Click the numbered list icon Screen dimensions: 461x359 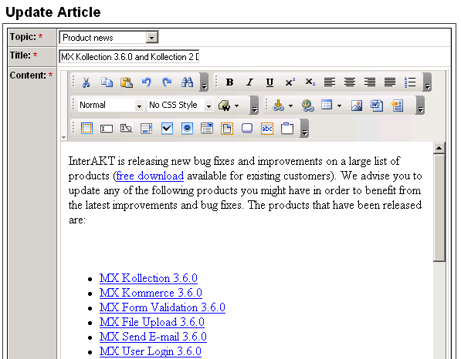click(410, 82)
